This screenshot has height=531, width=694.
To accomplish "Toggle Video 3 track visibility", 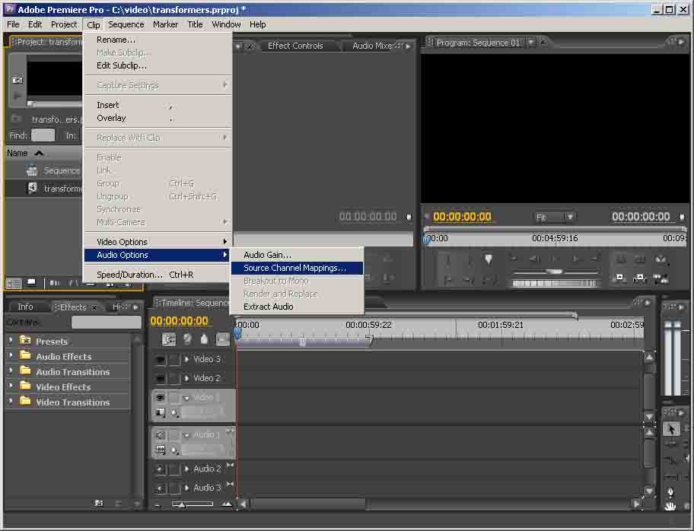I will [x=161, y=359].
